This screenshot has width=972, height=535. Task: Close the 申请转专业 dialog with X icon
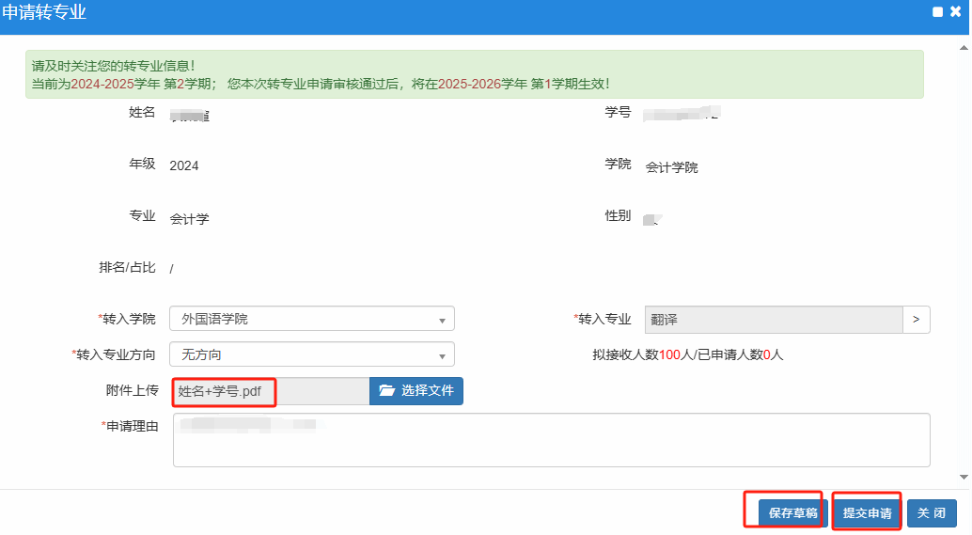pyautogui.click(x=955, y=12)
